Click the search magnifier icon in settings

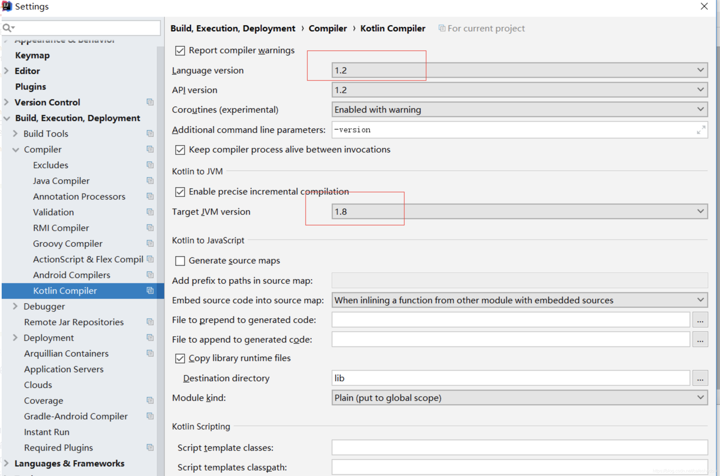7,28
